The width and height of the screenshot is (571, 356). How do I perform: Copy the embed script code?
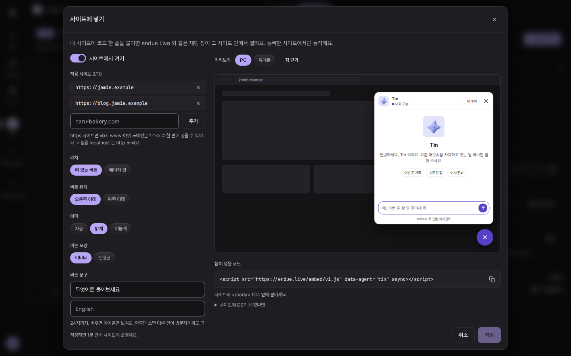pyautogui.click(x=492, y=279)
